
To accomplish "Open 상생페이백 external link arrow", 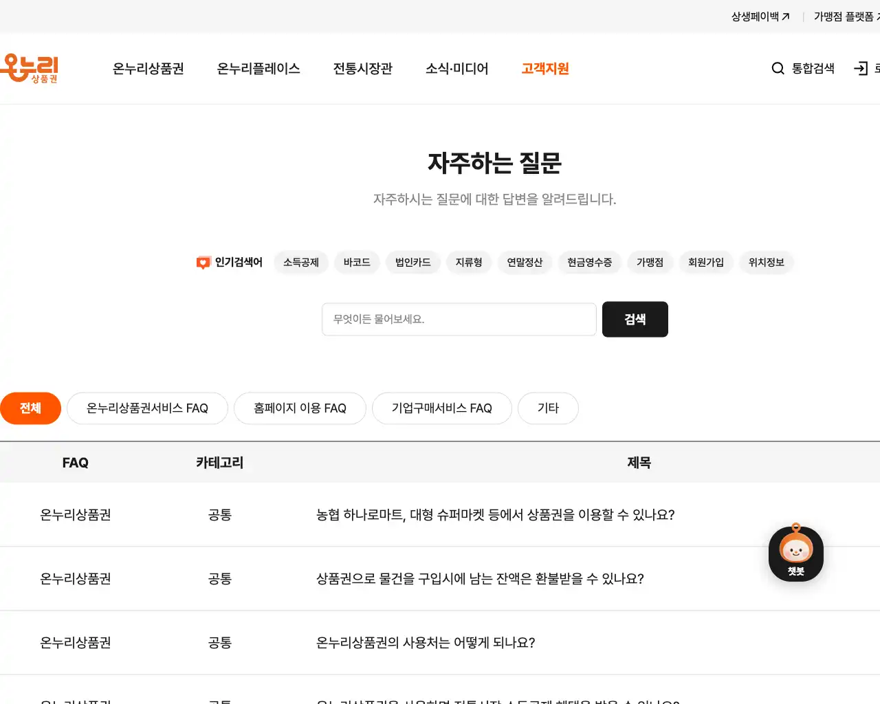I will click(786, 16).
